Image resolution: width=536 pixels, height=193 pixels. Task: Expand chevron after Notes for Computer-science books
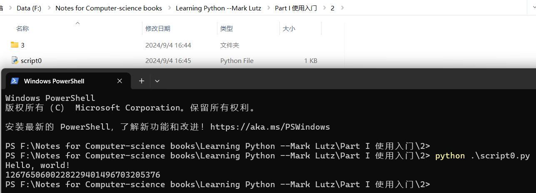pyautogui.click(x=169, y=8)
